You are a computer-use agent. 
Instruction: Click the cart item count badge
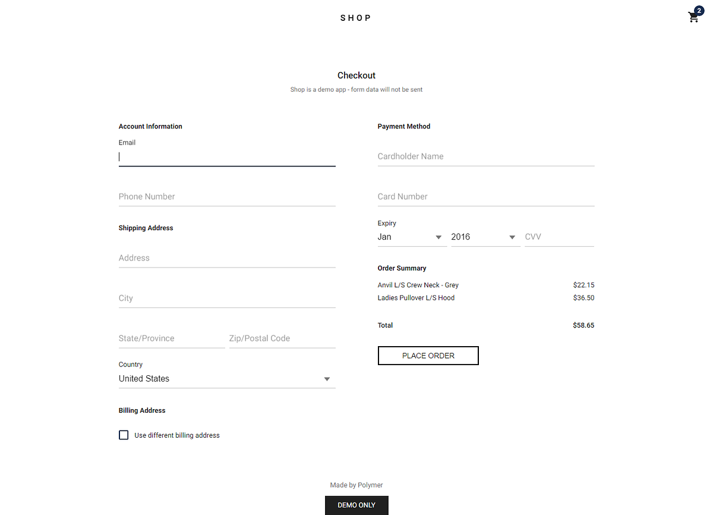point(699,11)
